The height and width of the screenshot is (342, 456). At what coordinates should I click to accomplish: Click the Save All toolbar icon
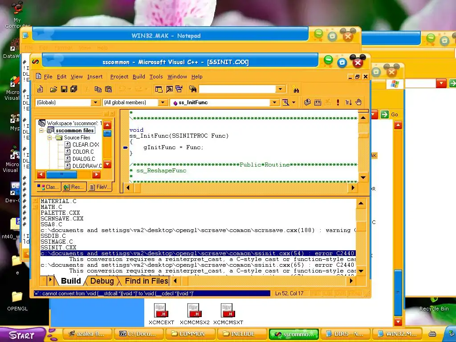click(74, 89)
